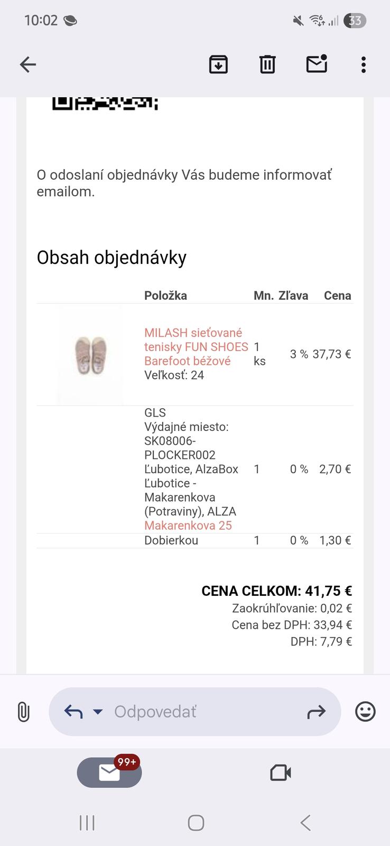The width and height of the screenshot is (390, 846).
Task: Tap the QR code image
Action: point(105,104)
